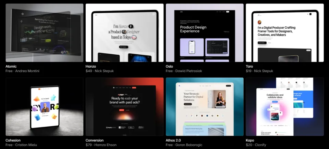Open the Oslo title link
Image resolution: width=329 pixels, height=149 pixels.
[x=169, y=66]
